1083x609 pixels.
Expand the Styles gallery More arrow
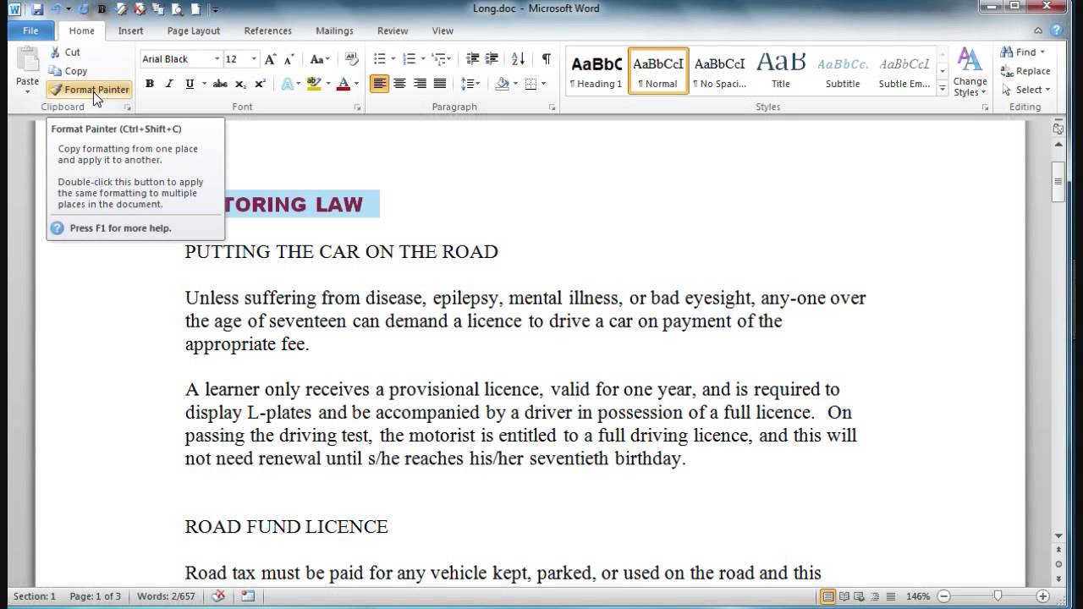point(943,88)
